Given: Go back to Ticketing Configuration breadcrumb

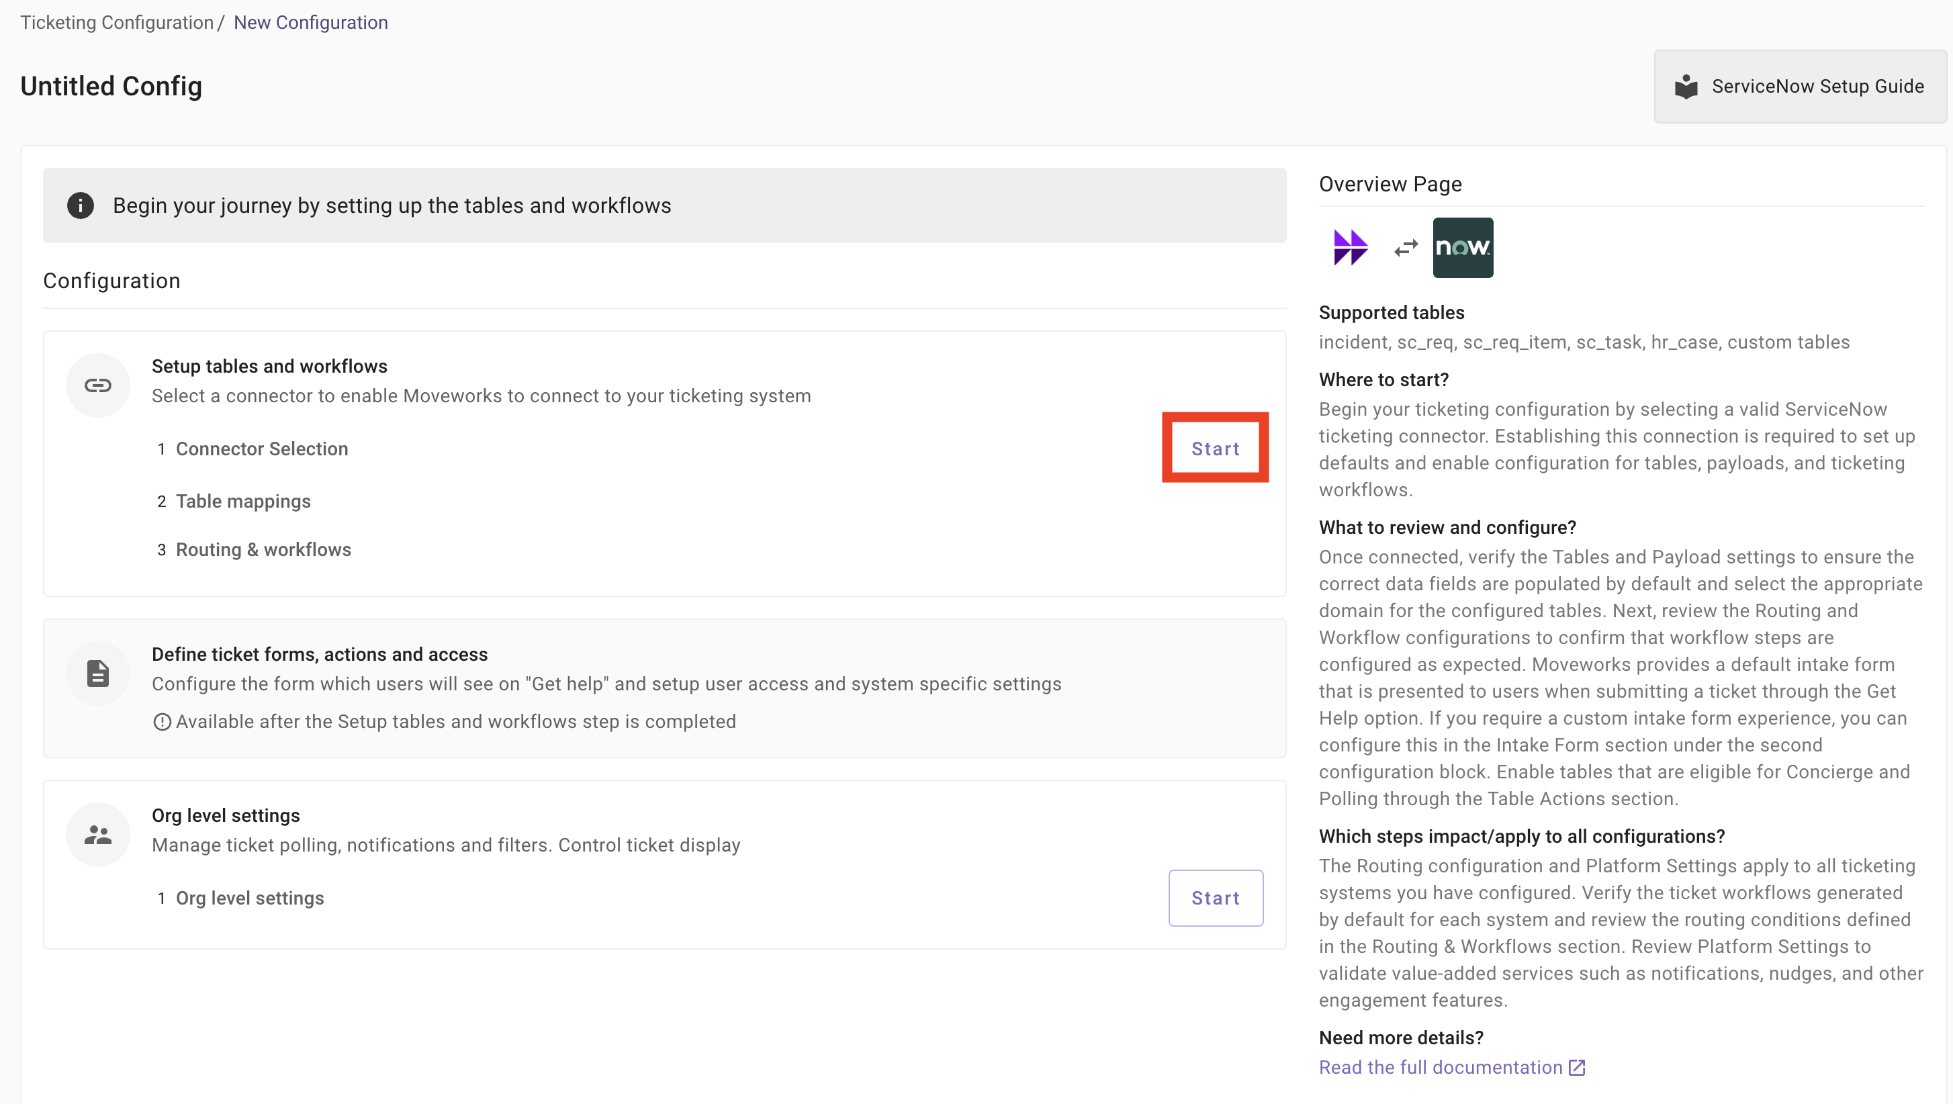Looking at the screenshot, I should (117, 22).
